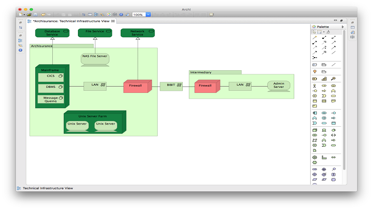Collapse the Palette using its triangle arrow
373x209 pixels.
tap(343, 27)
